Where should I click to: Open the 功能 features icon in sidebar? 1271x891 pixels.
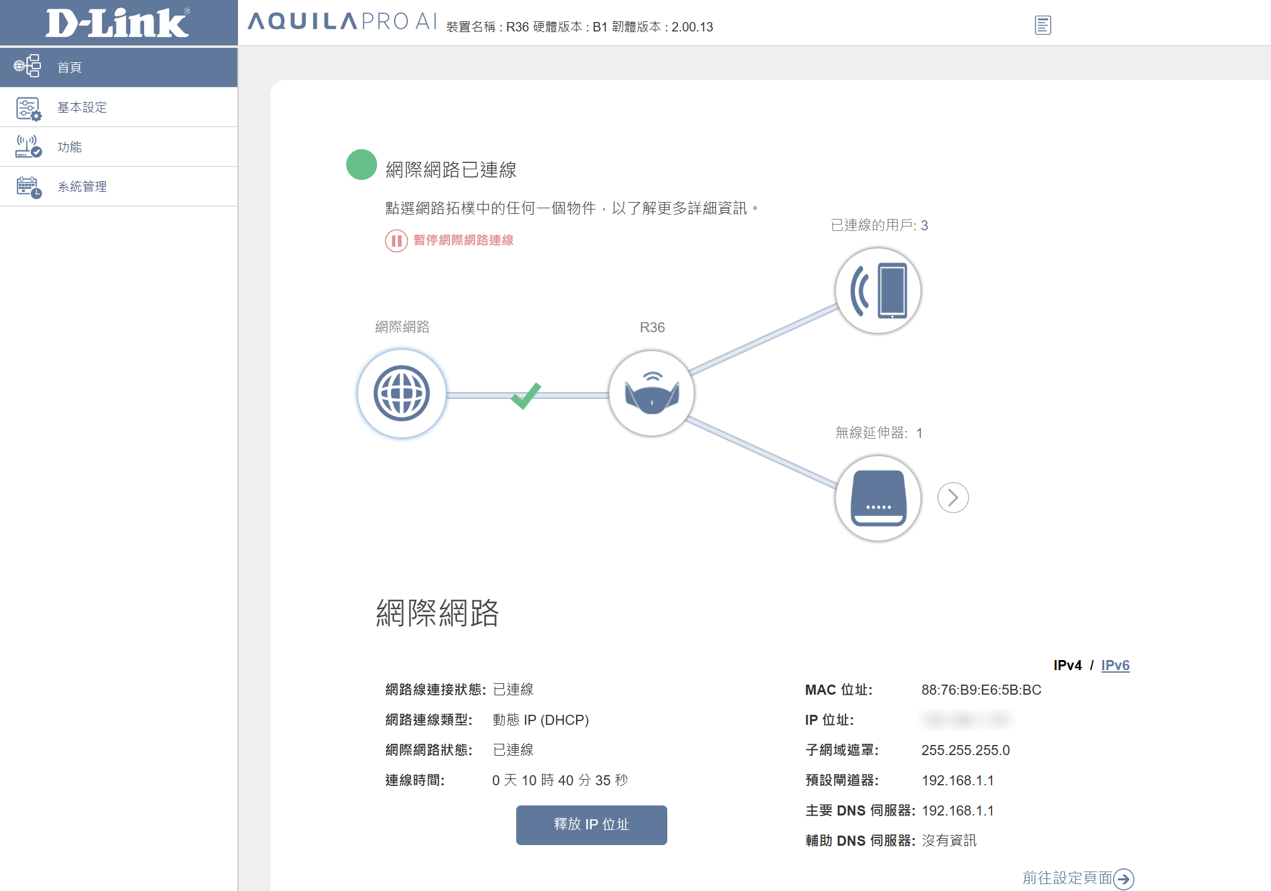[28, 147]
